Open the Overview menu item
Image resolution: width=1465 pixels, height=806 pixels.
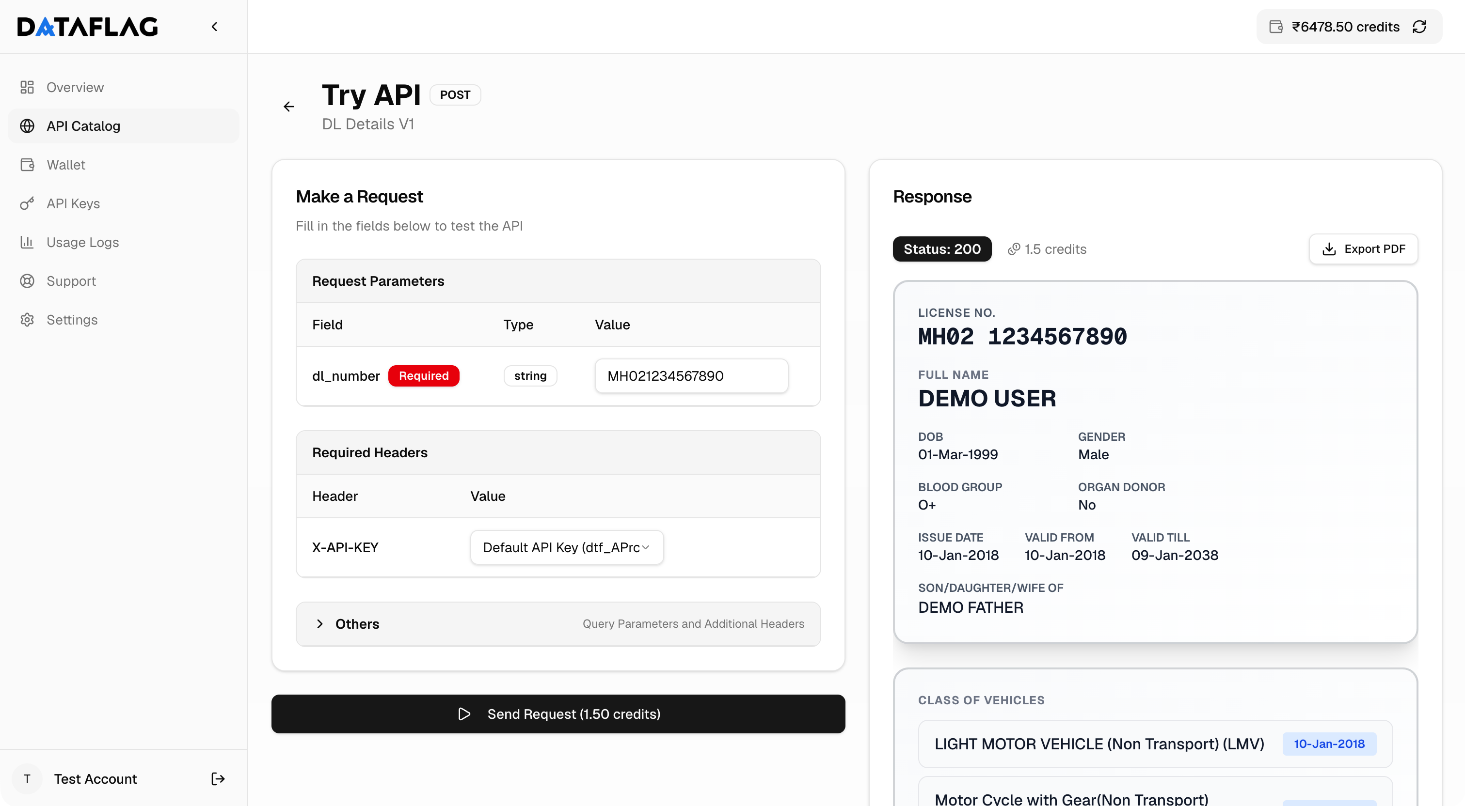coord(124,87)
